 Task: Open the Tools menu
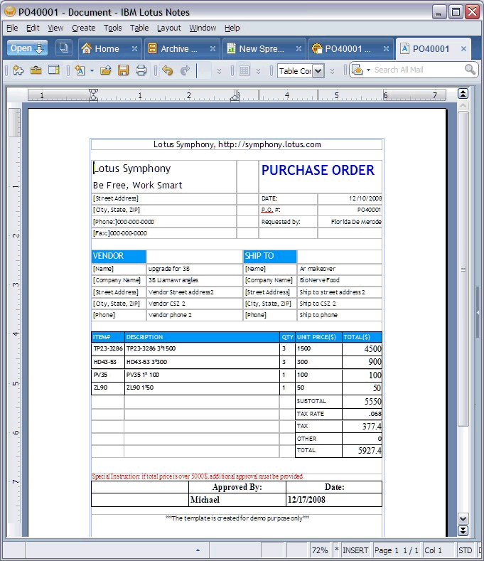click(x=113, y=28)
